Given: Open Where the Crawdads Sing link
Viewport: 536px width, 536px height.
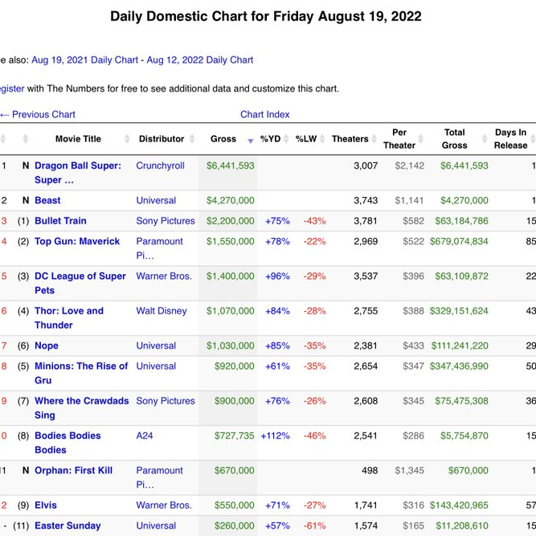Looking at the screenshot, I should 82,407.
